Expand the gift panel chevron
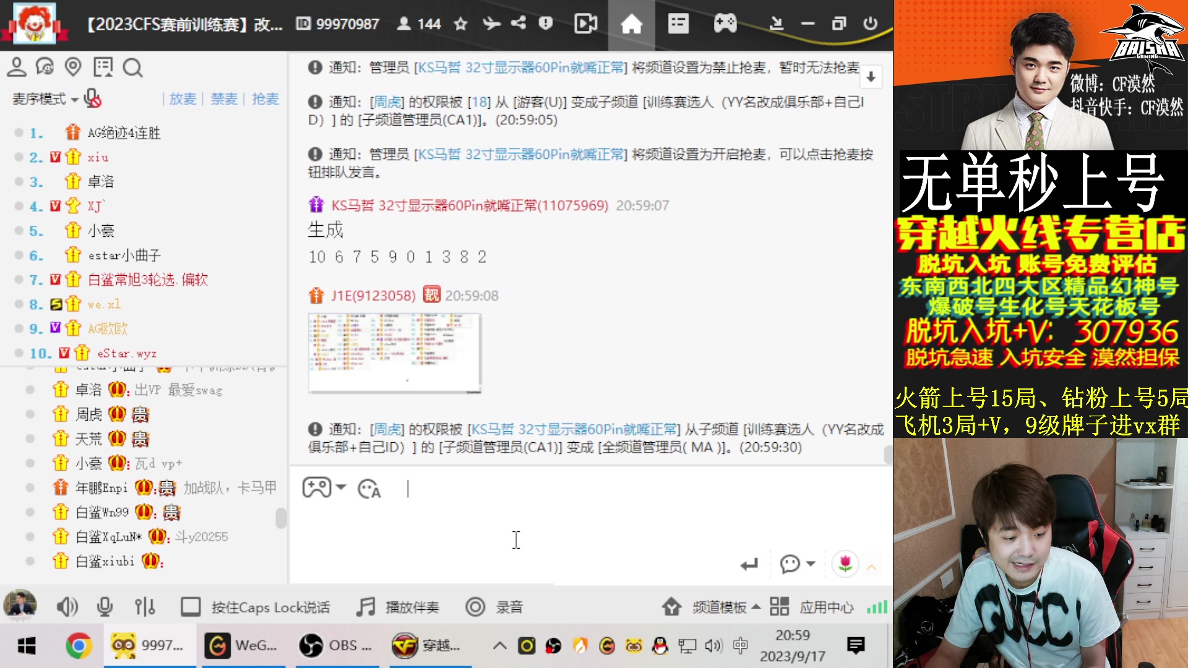Viewport: 1188px width, 668px height. click(x=872, y=566)
